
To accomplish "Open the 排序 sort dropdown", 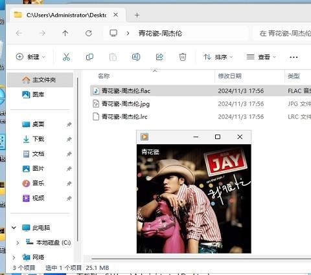I will point(218,57).
